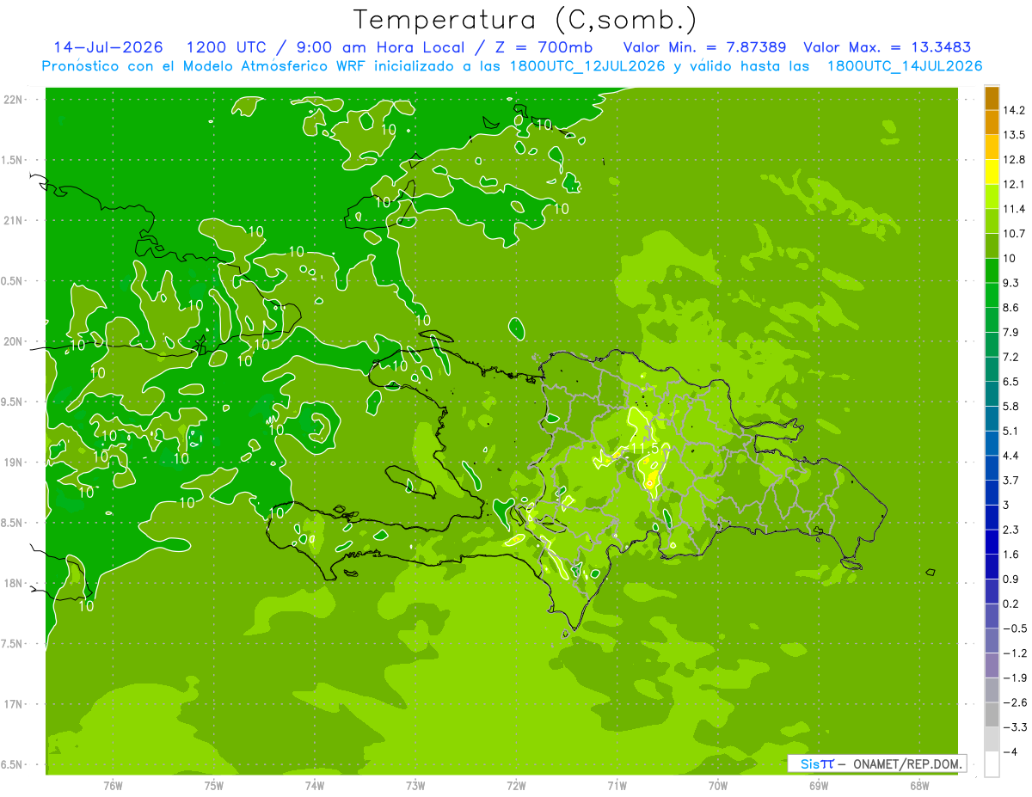1032x797 pixels.
Task: Click the 'Temperatura (C,somb.)' map title
Action: (525, 20)
